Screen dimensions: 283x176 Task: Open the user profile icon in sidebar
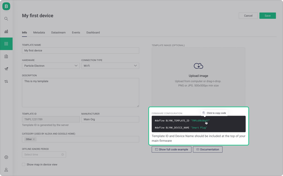pos(6,170)
